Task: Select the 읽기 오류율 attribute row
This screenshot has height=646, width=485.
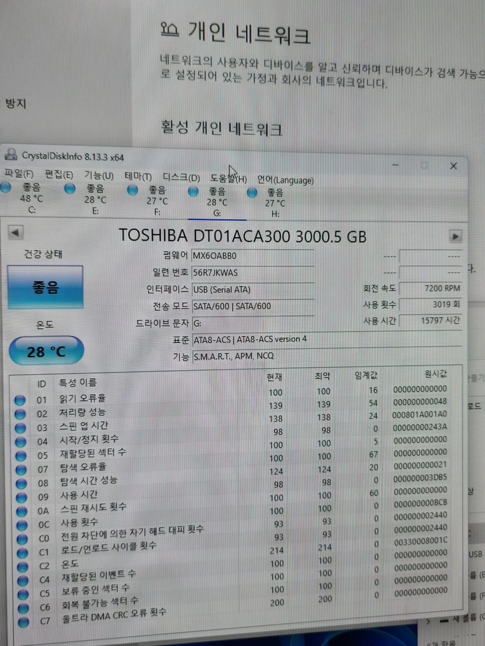Action: coord(231,395)
